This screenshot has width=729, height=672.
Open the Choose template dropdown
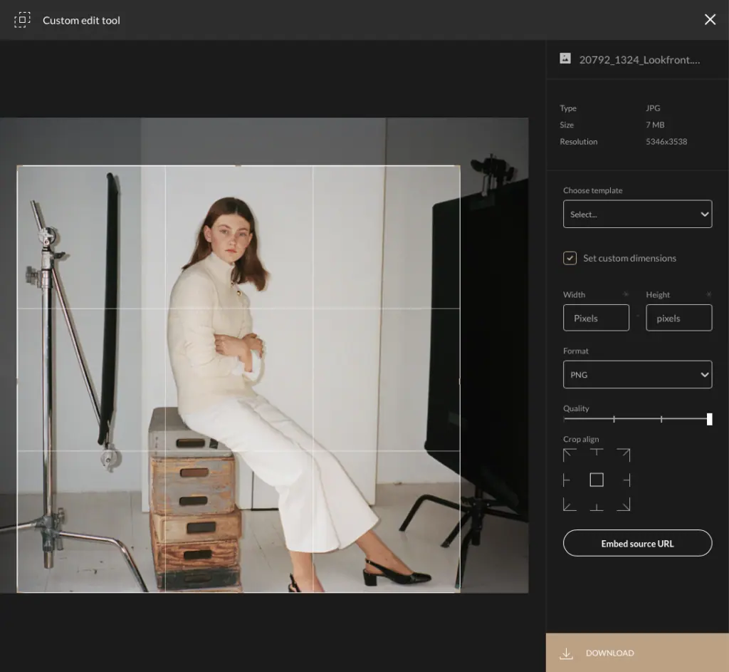tap(637, 214)
